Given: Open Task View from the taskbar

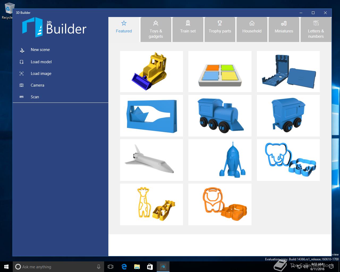Looking at the screenshot, I should 110,267.
